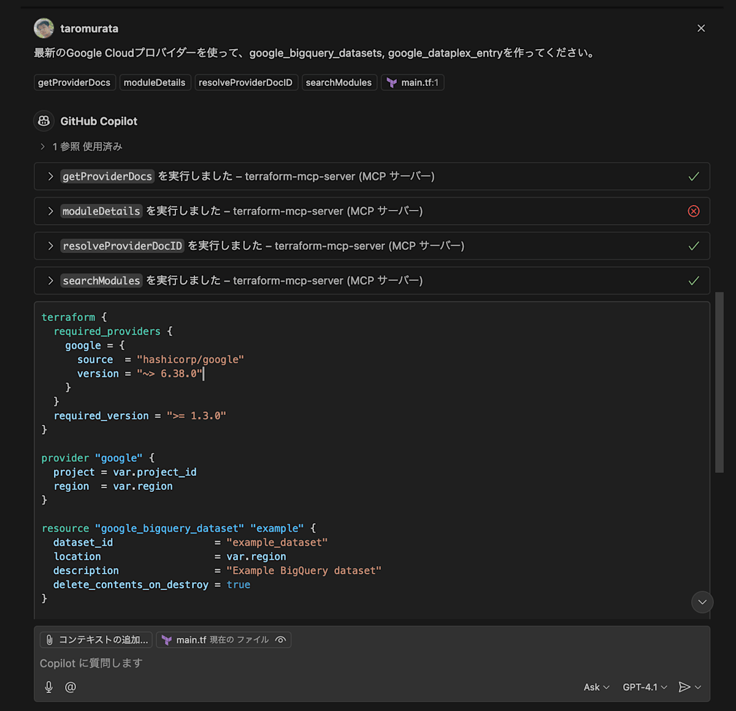Click the success checkmark on searchModules row
The image size is (736, 711).
[694, 281]
